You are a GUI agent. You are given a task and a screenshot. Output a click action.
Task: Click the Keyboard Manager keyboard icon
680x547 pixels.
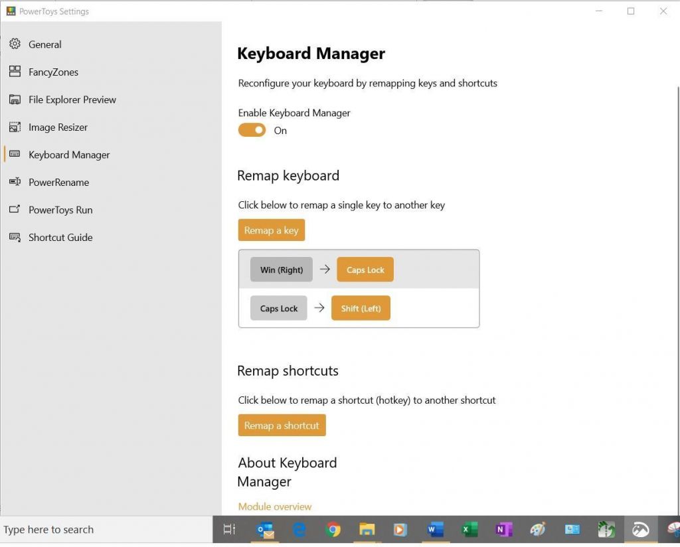point(15,155)
